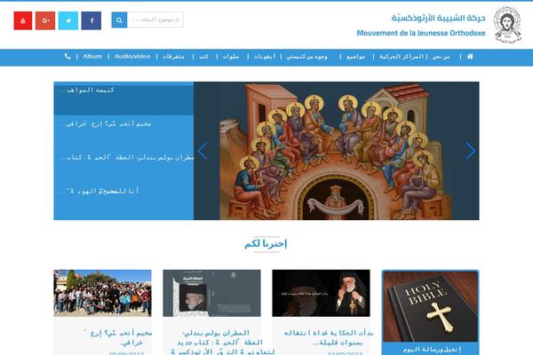Open the من نحن menu item
Viewport: 533px width, 355px height.
pos(441,57)
